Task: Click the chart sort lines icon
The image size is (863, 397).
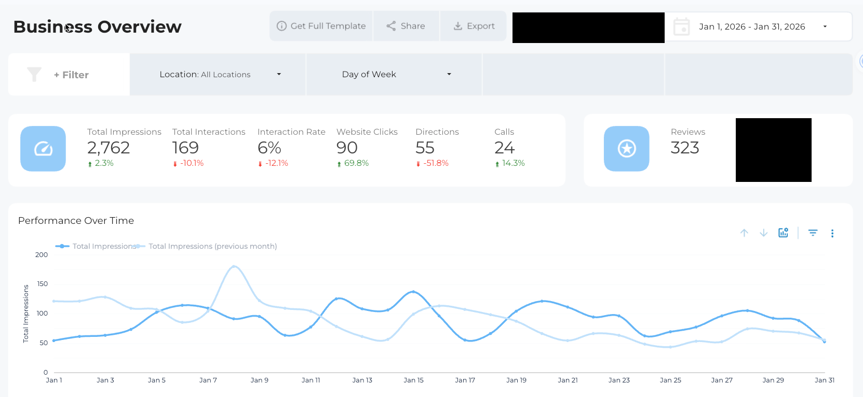Action: click(x=813, y=233)
